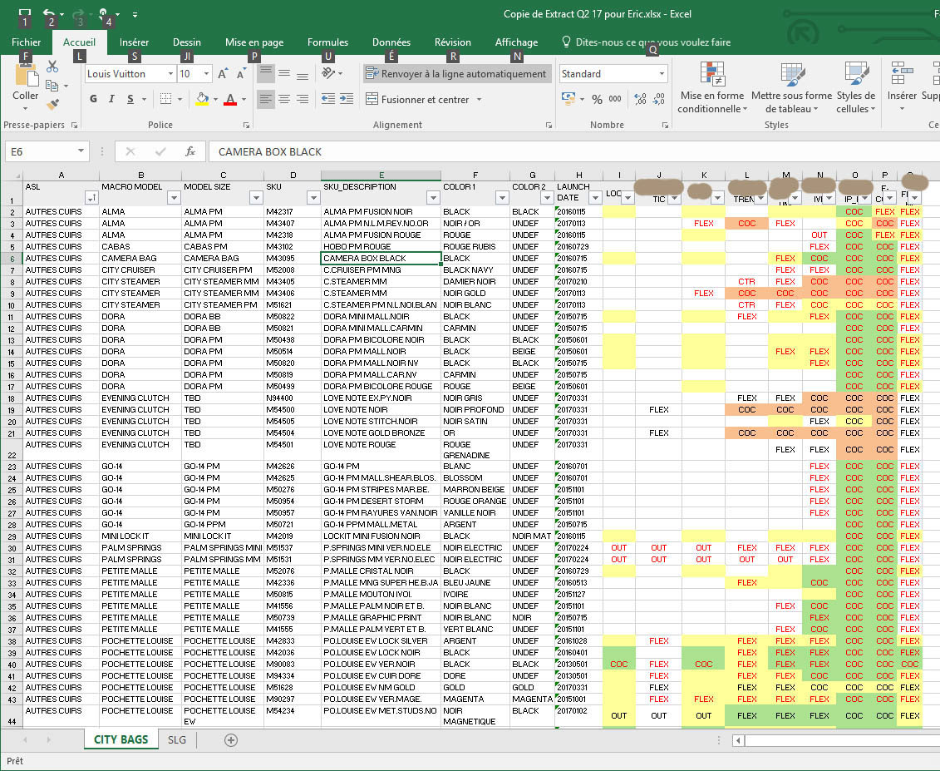Toggle align text left
This screenshot has height=771, width=940.
[x=266, y=99]
